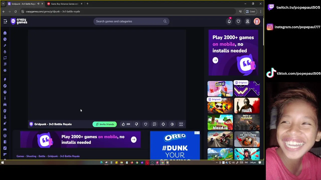Open Dig Out of Prison thumbnail
The height and width of the screenshot is (180, 321).
click(247, 139)
